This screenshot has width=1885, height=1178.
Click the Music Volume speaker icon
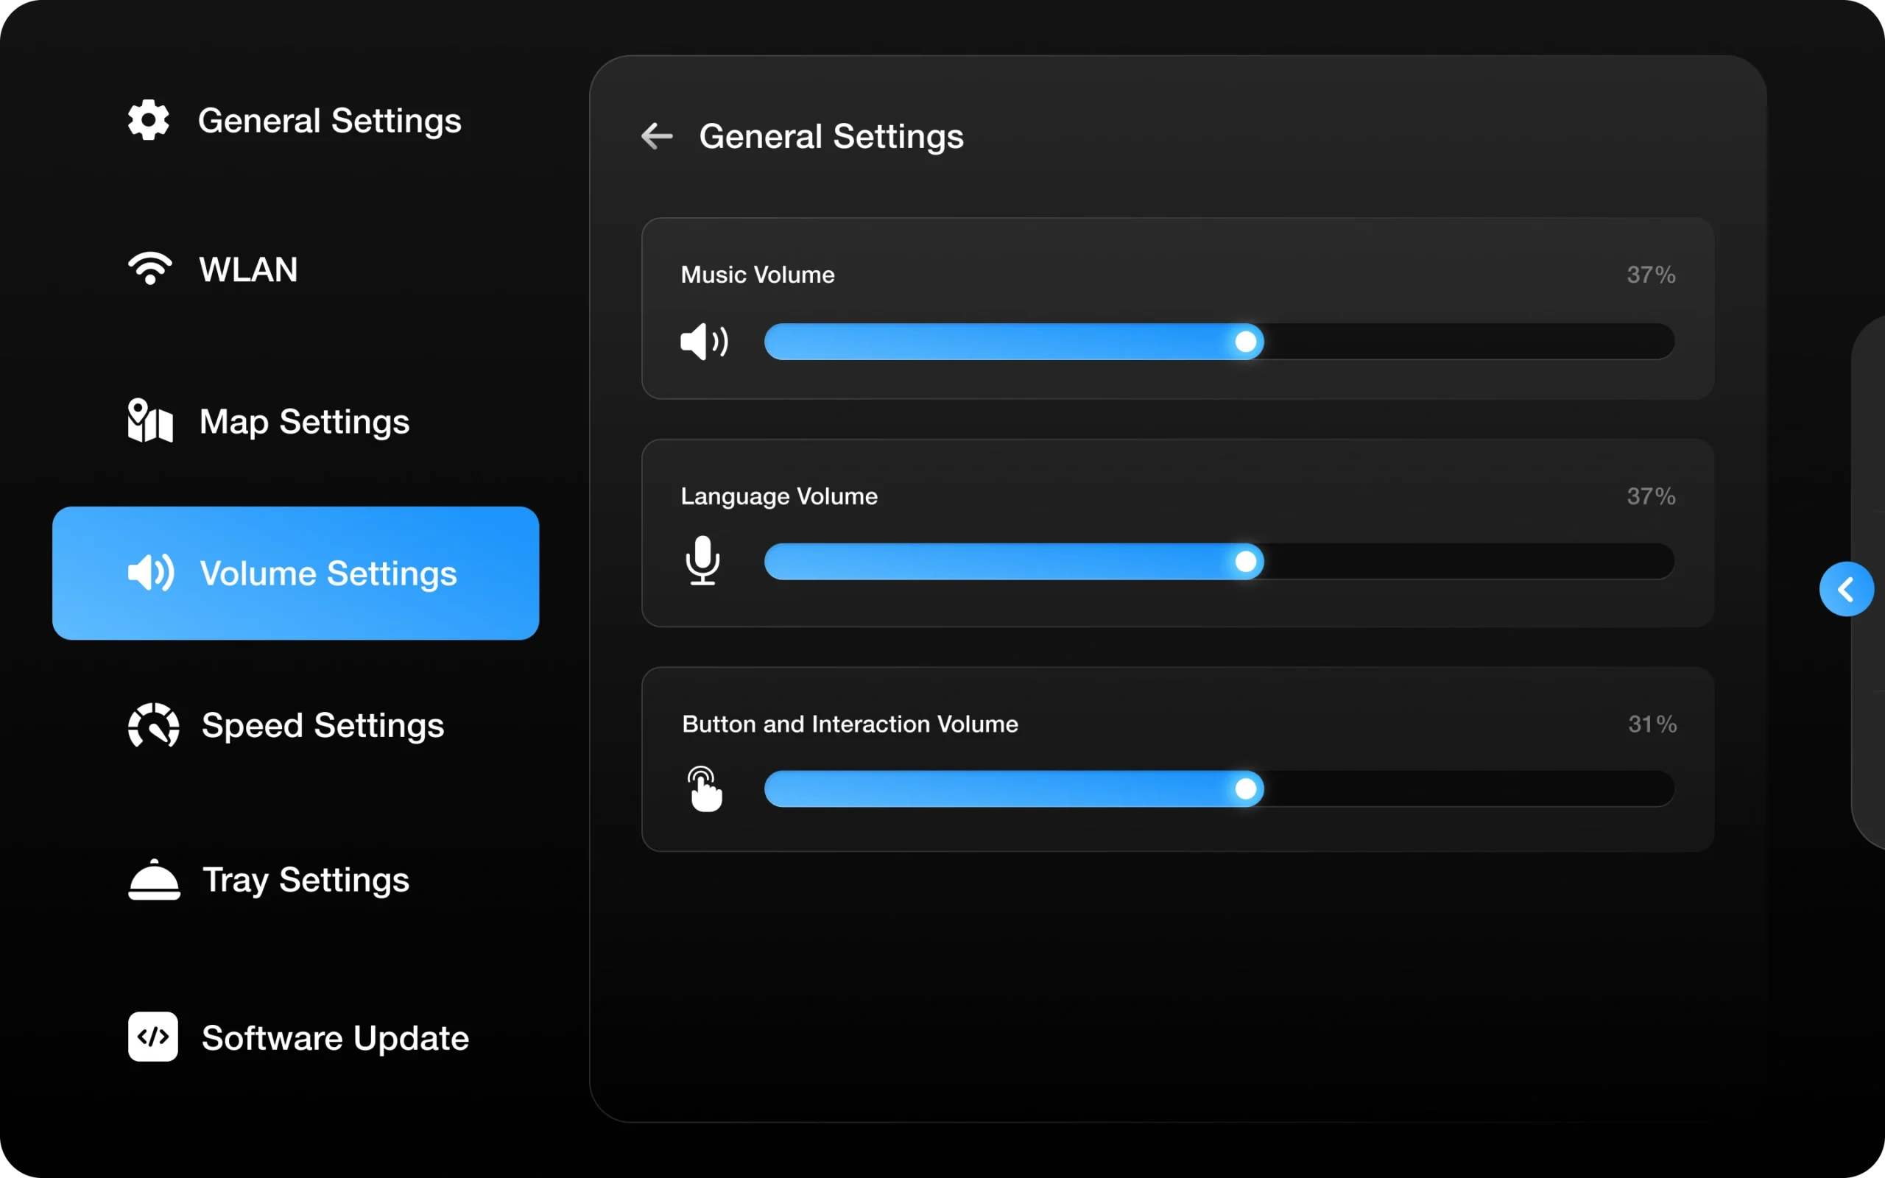pos(704,341)
